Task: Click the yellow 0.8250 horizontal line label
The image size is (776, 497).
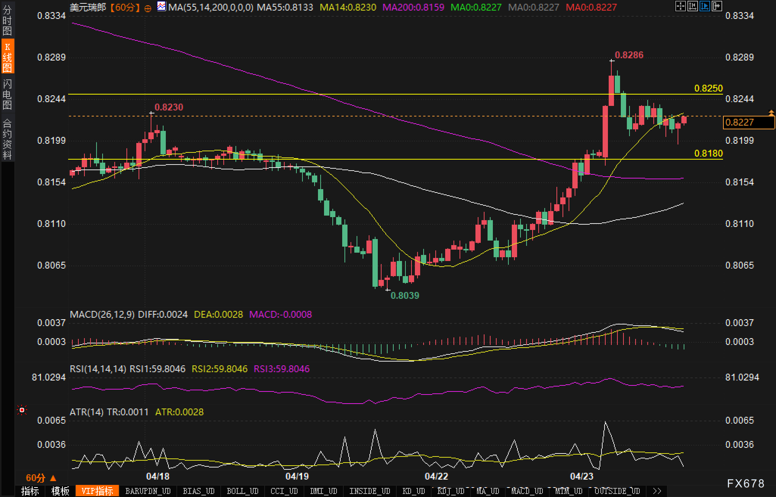Action: click(x=708, y=88)
